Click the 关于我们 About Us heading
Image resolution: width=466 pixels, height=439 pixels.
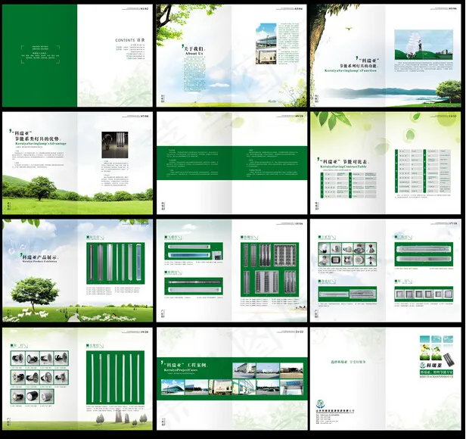194,50
